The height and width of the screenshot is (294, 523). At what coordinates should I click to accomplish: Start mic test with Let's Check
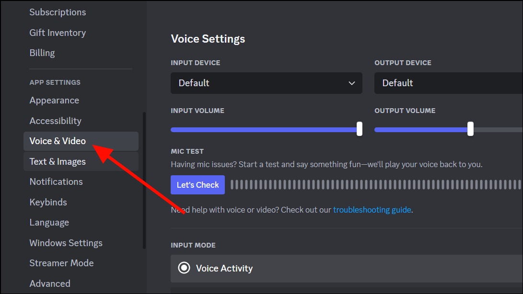pos(198,185)
